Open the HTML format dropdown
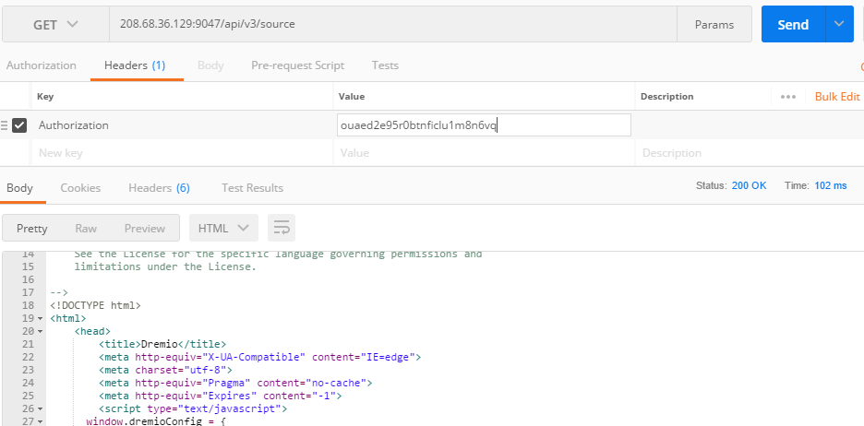Screen dimensions: 864x426 (223, 228)
